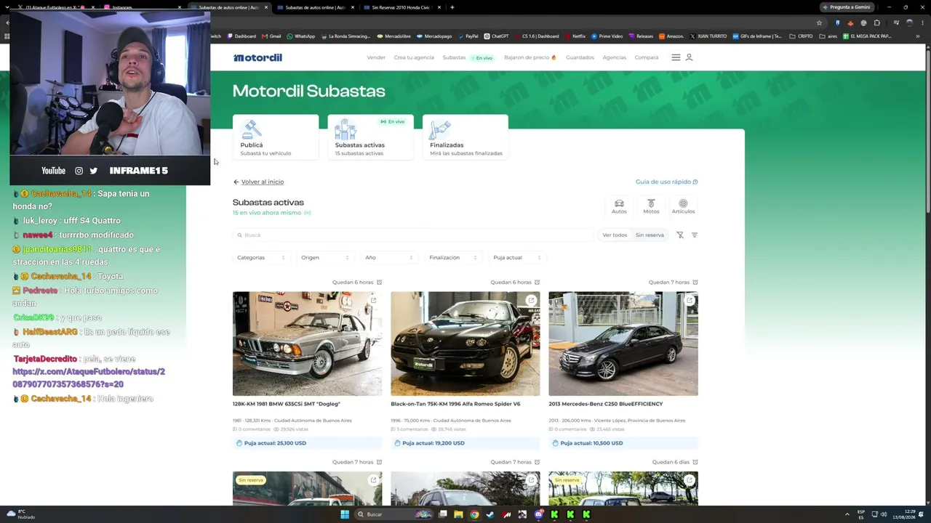Open a new Chrome tab
931x523 pixels.
(x=452, y=7)
